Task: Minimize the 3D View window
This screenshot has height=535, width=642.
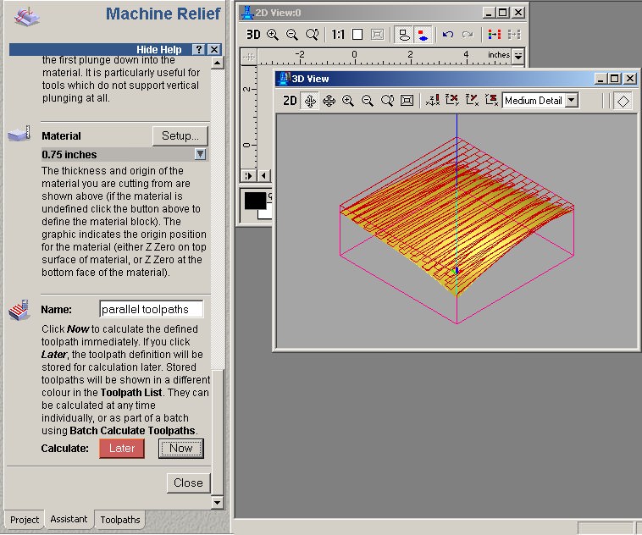Action: (x=600, y=78)
